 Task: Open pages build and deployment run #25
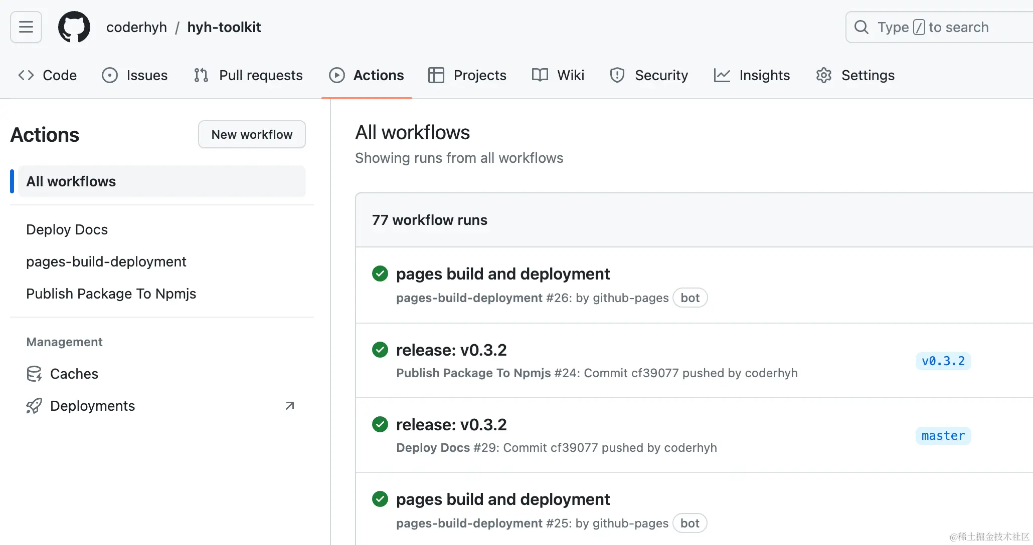click(x=503, y=499)
